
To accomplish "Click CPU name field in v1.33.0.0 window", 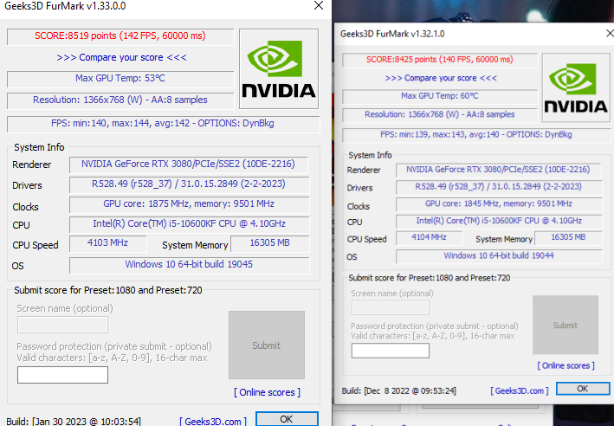I will point(189,224).
